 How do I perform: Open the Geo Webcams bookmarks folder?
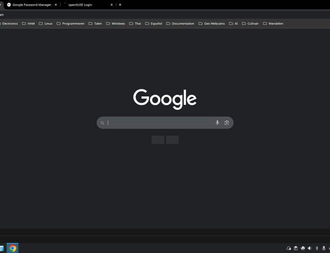(212, 23)
